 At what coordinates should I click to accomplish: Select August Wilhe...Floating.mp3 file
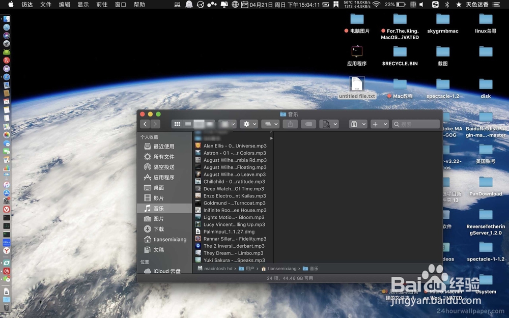click(233, 167)
